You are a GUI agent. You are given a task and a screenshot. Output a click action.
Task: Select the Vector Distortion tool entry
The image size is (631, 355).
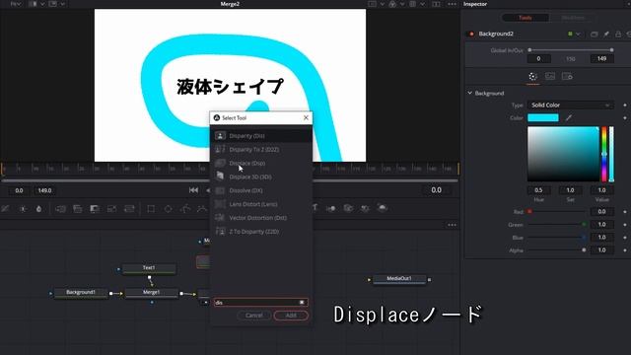click(x=260, y=218)
